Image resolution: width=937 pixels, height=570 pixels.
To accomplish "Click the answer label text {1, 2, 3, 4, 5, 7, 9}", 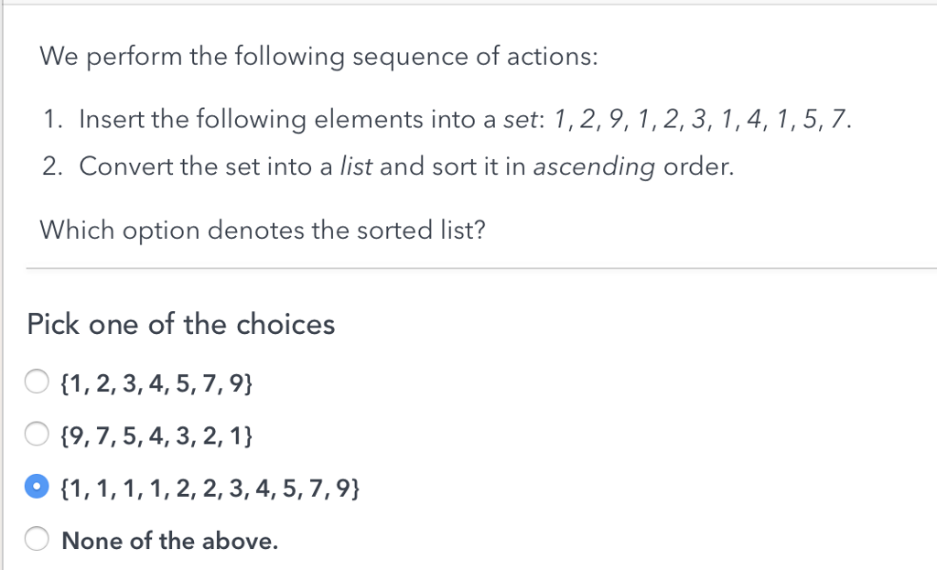I will click(x=156, y=382).
